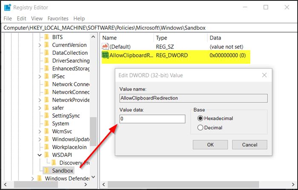Open the Favorites menu
This screenshot has height=190, width=298.
[x=58, y=19]
